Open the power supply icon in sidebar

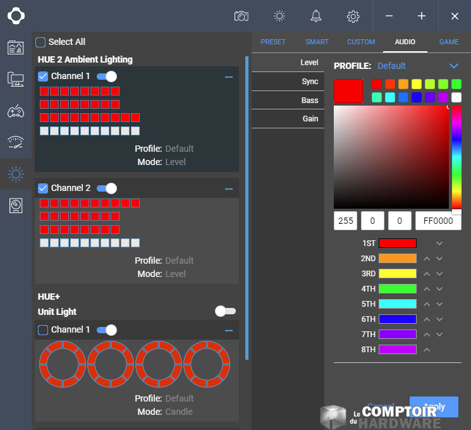click(16, 206)
